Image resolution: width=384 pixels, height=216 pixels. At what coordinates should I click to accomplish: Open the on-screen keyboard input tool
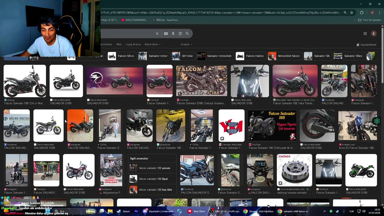pos(166,34)
